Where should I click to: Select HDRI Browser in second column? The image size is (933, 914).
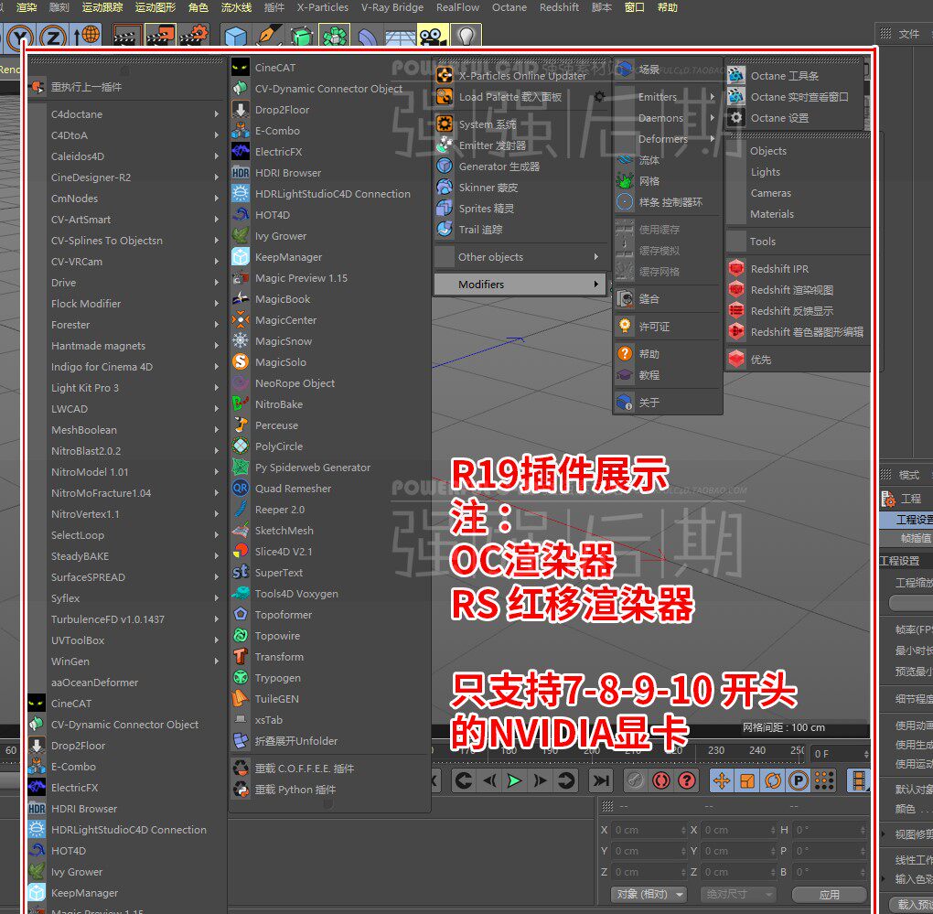(330, 173)
